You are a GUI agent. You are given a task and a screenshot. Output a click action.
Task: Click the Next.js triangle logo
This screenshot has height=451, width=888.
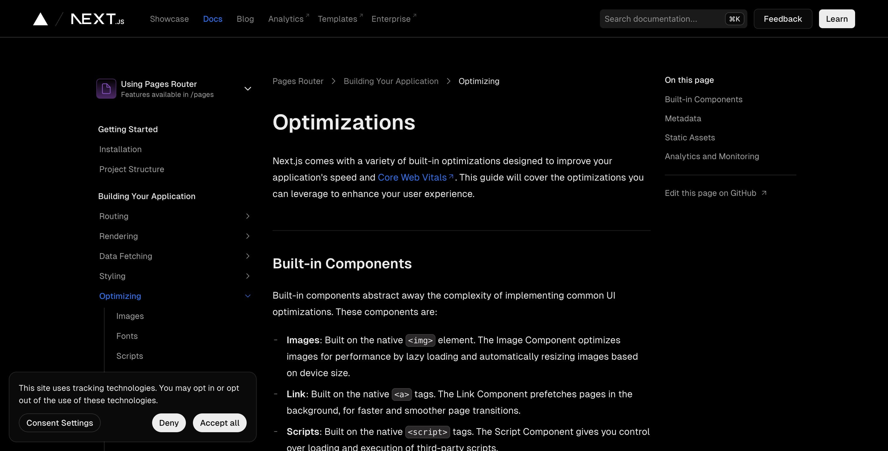pyautogui.click(x=40, y=18)
